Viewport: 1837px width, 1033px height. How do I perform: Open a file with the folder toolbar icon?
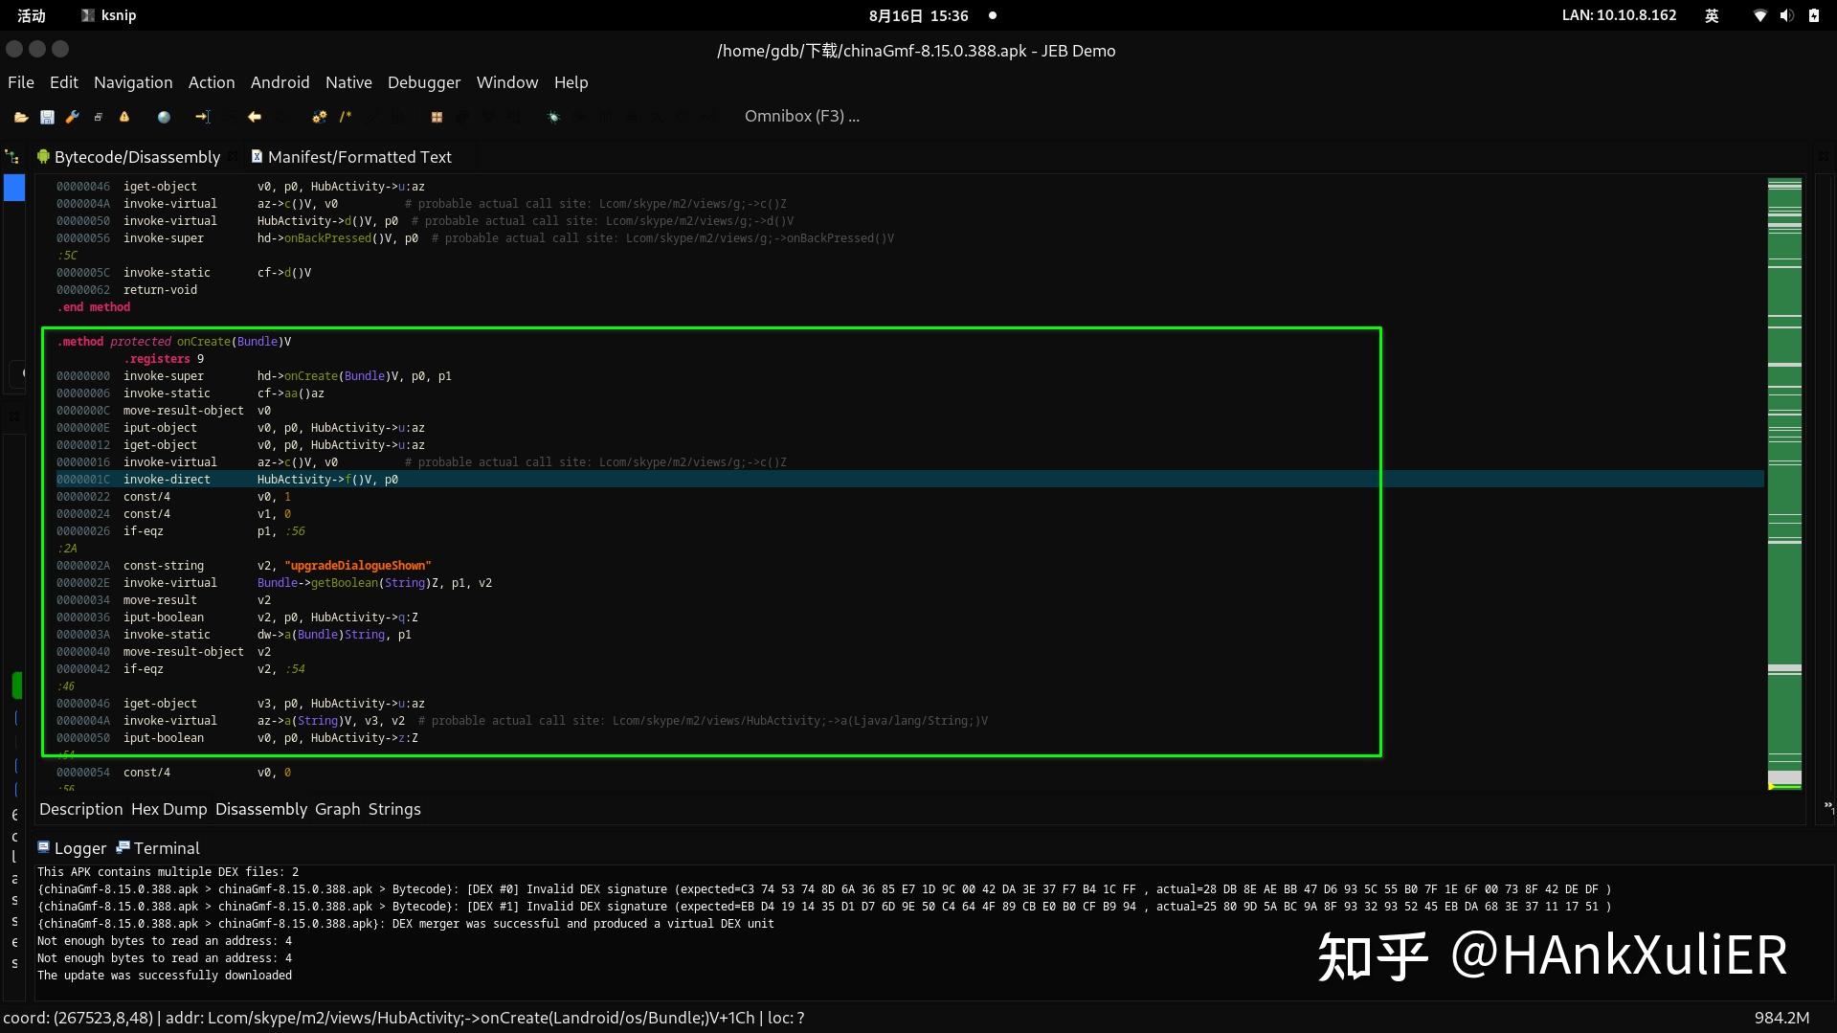(x=21, y=116)
